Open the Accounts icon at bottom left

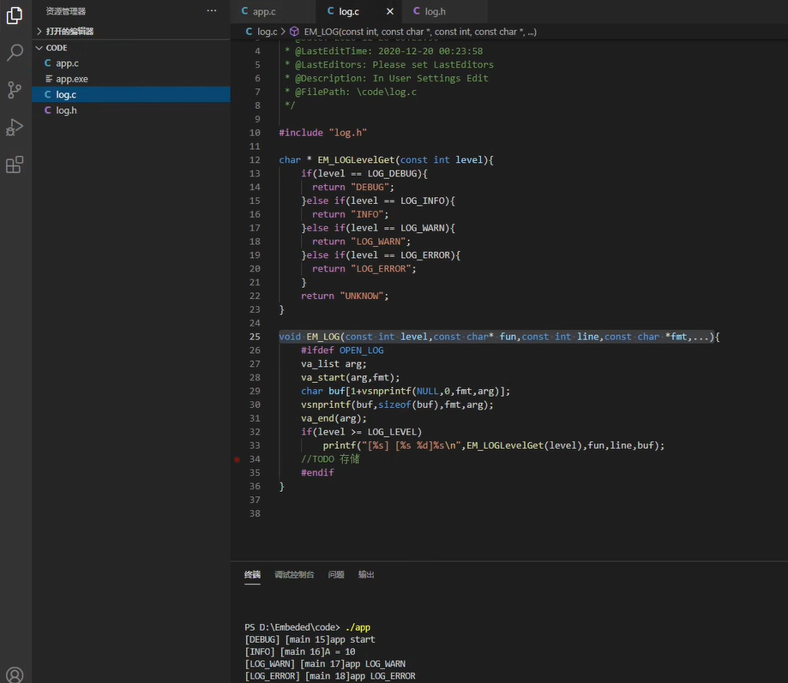coord(15,674)
